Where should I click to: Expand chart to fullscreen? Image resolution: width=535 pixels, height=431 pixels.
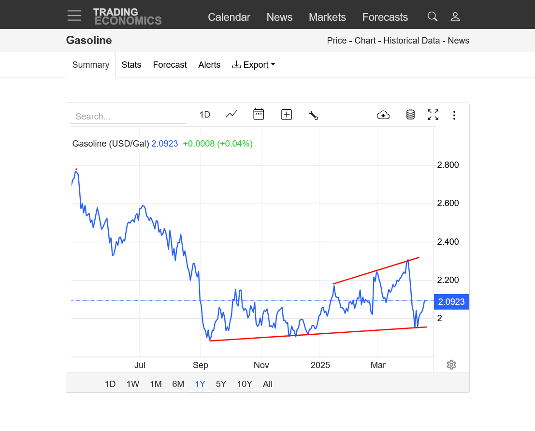click(433, 115)
